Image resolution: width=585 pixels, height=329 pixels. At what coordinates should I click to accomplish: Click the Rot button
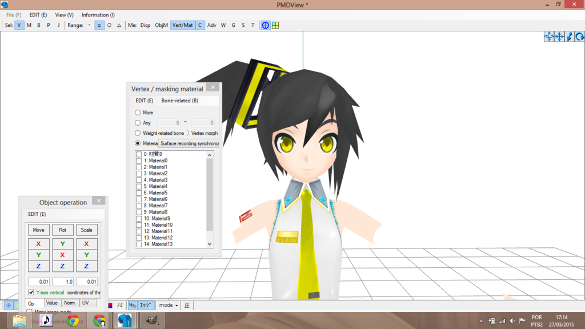click(x=62, y=230)
